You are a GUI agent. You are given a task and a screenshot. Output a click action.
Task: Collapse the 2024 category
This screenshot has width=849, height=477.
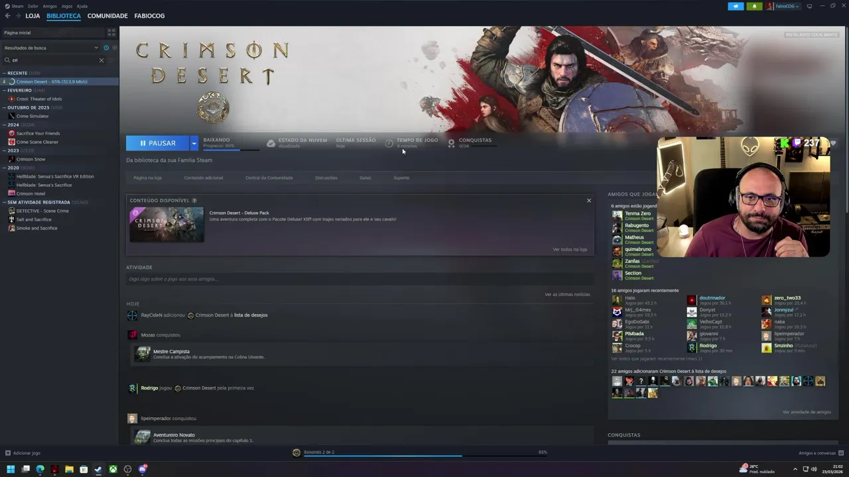5,125
